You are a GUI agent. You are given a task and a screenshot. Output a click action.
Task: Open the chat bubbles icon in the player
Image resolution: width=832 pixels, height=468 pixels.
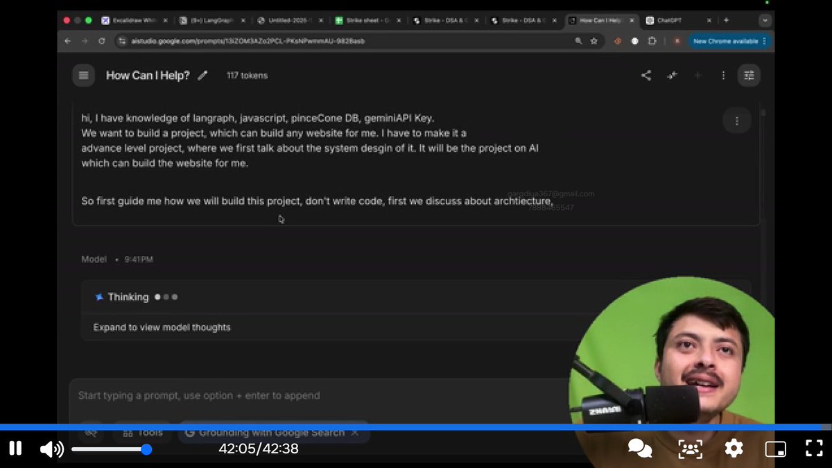click(x=640, y=449)
